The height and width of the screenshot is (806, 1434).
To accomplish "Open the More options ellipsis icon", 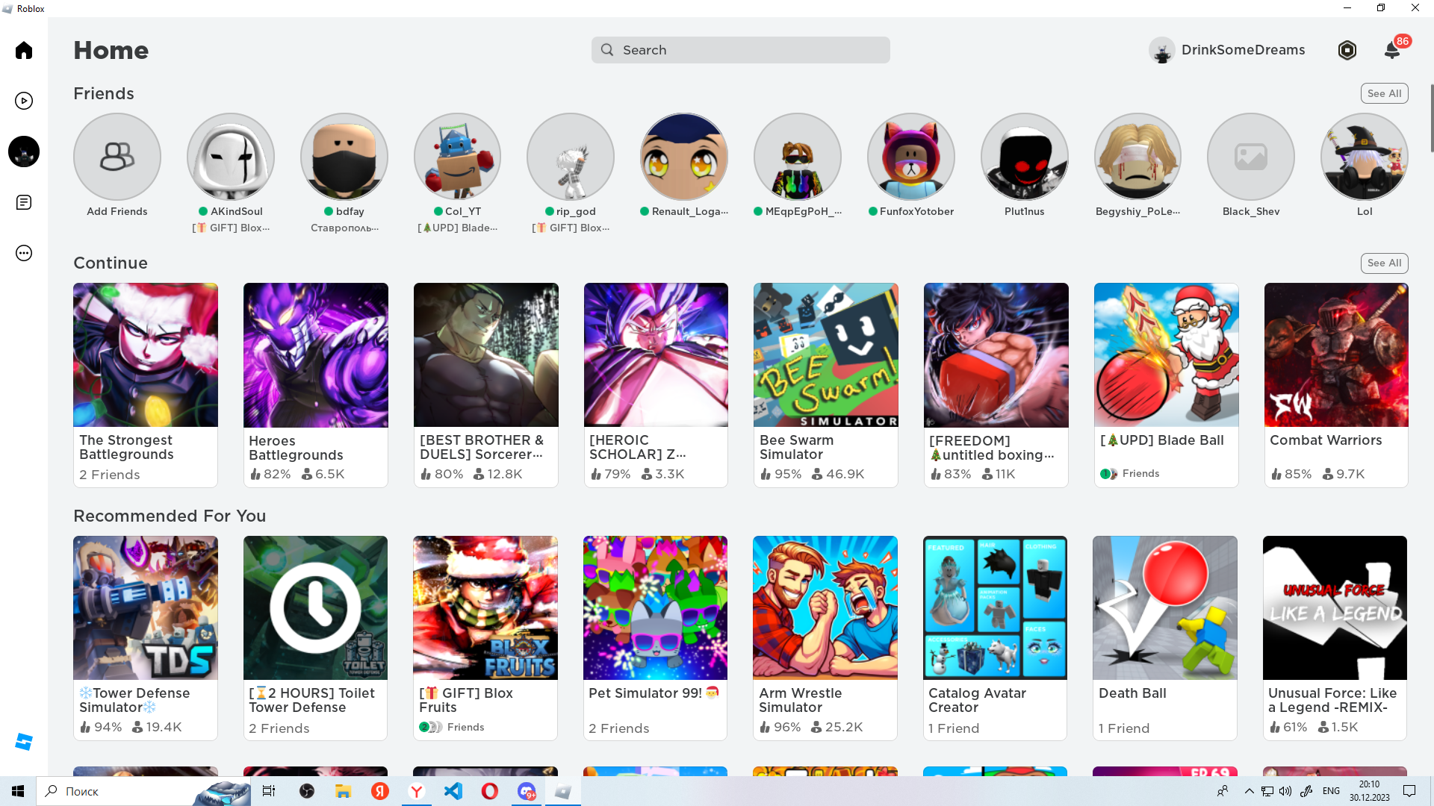I will tap(24, 253).
